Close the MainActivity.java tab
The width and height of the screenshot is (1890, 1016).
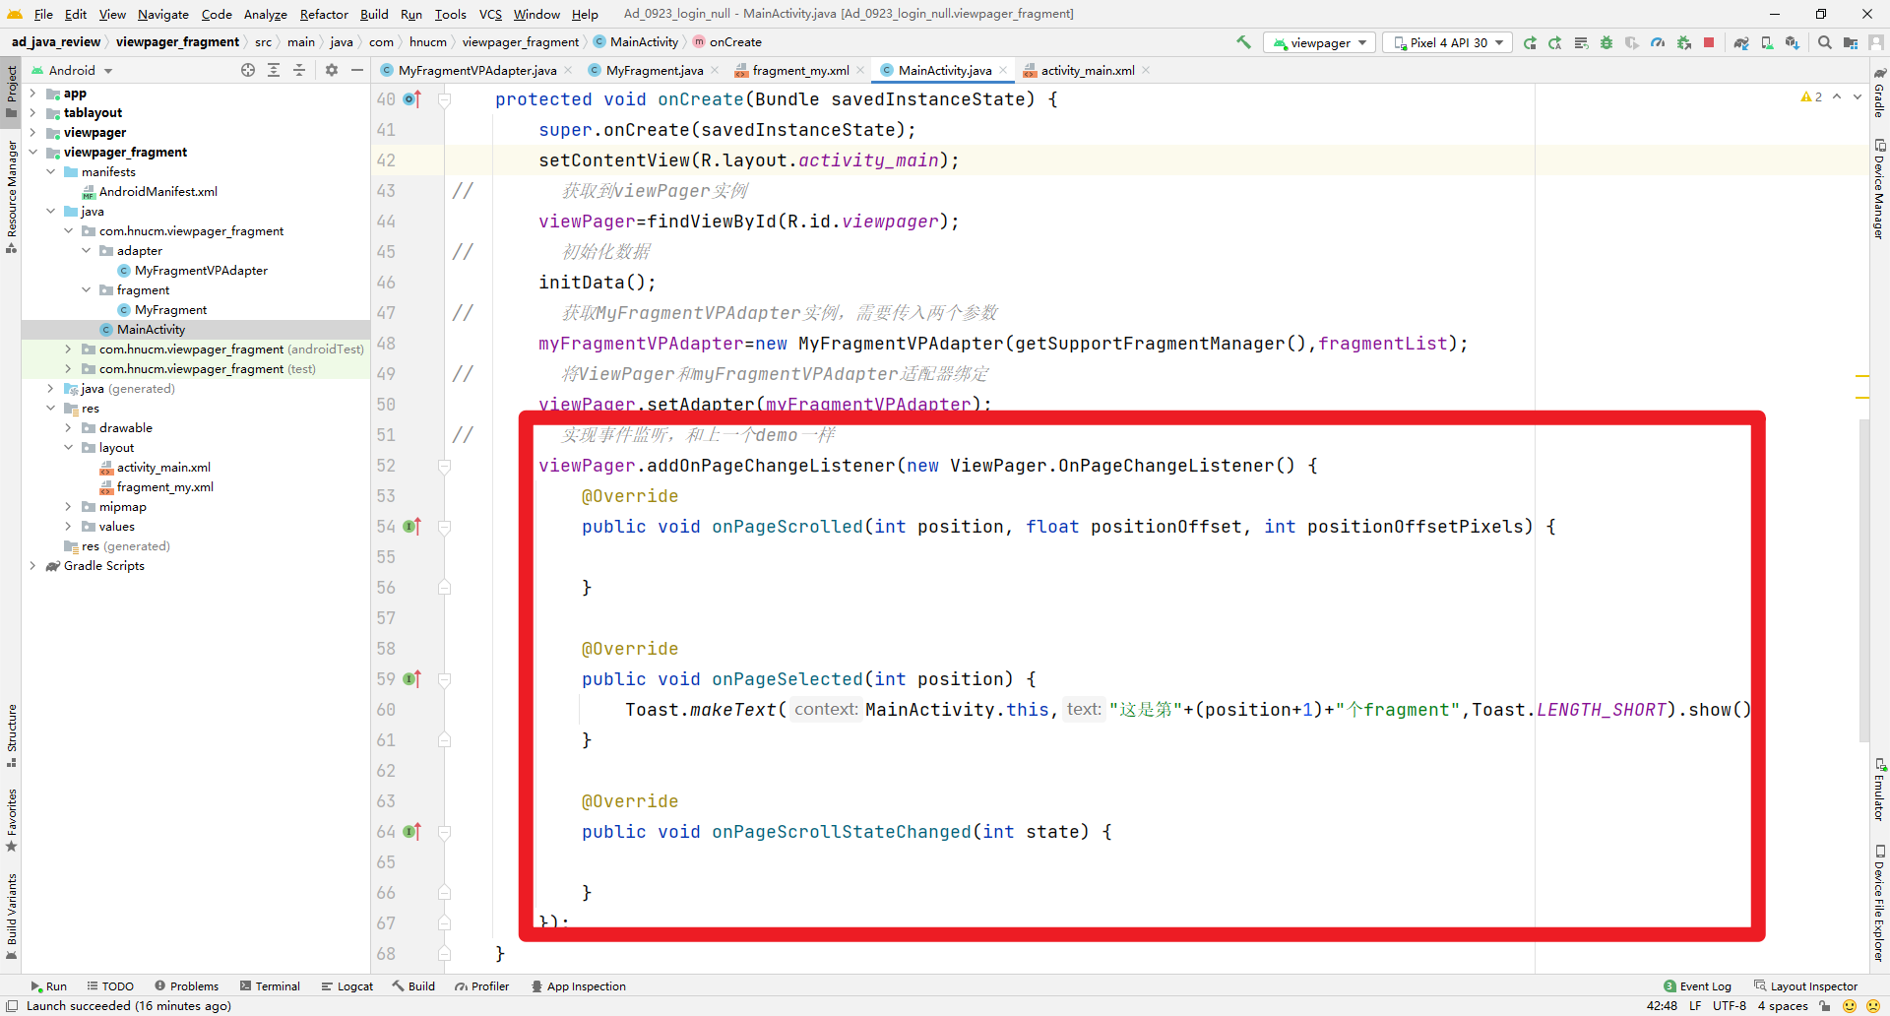[x=1003, y=70]
